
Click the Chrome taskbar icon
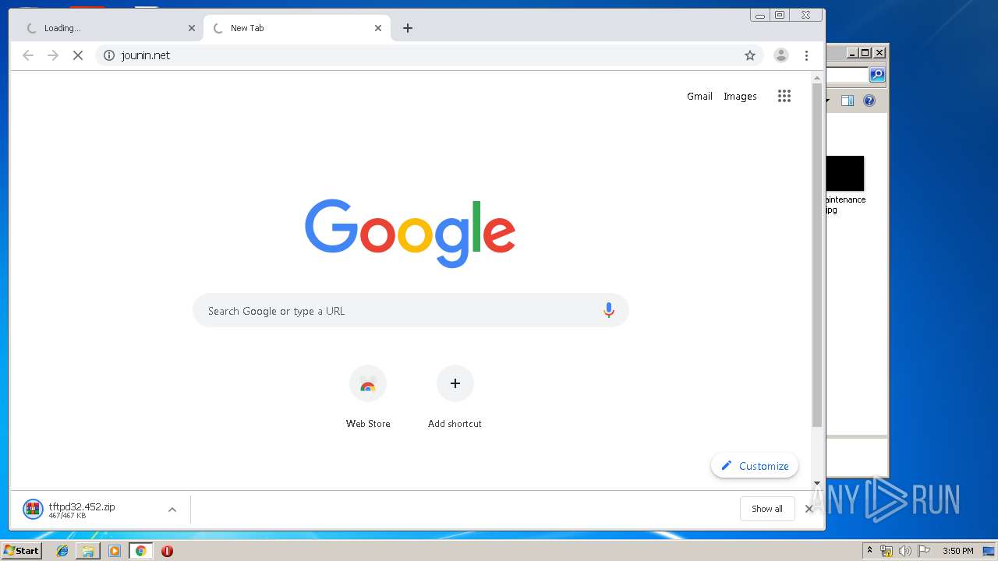[140, 551]
